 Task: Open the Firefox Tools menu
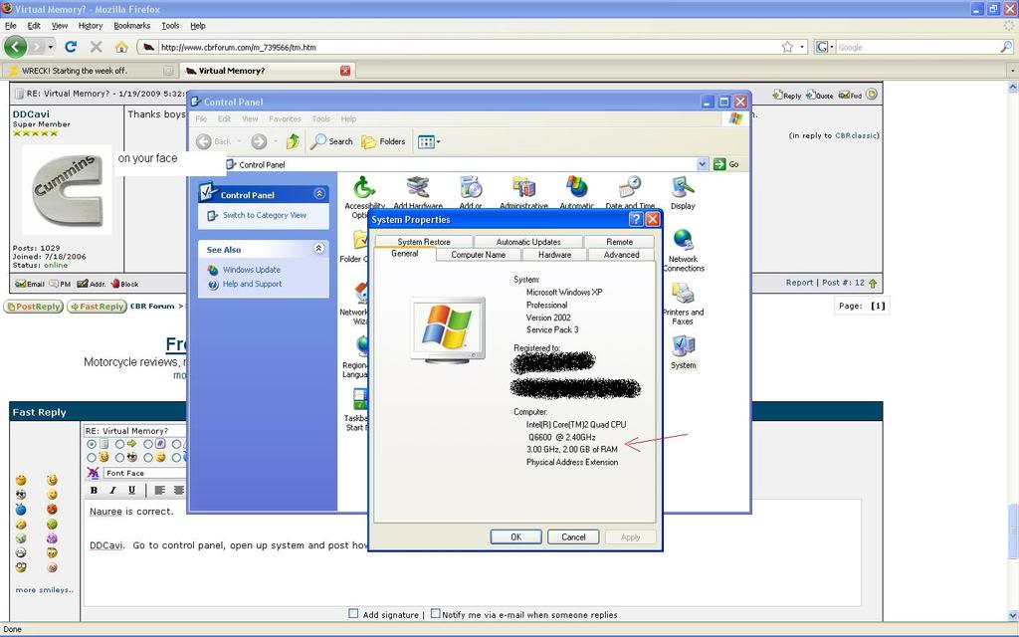170,25
